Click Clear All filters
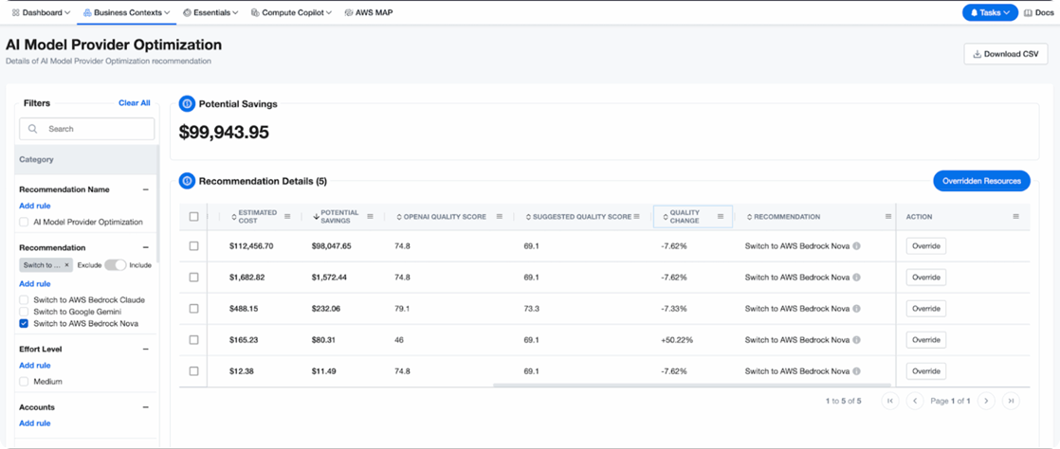The height and width of the screenshot is (449, 1060). tap(135, 102)
